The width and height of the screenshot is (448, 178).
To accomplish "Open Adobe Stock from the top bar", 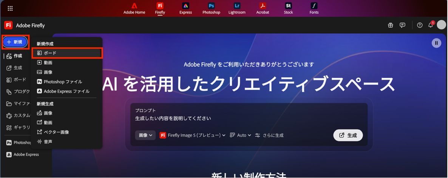I will tap(288, 9).
